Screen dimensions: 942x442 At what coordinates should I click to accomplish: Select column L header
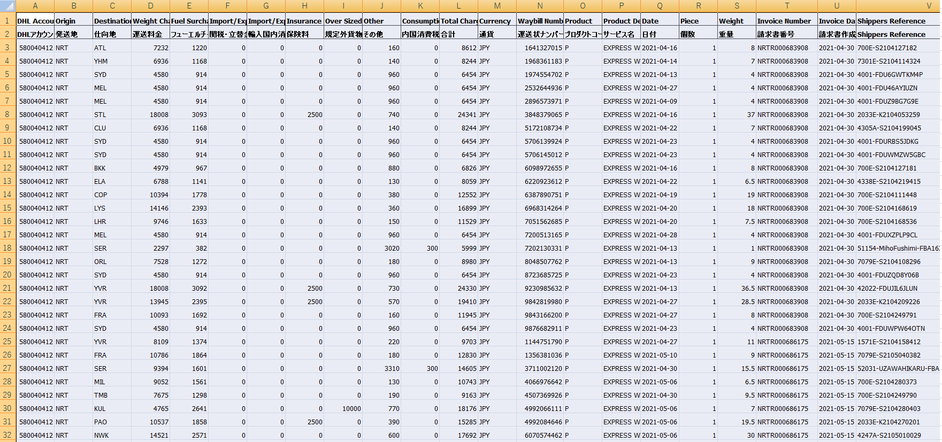(459, 6)
